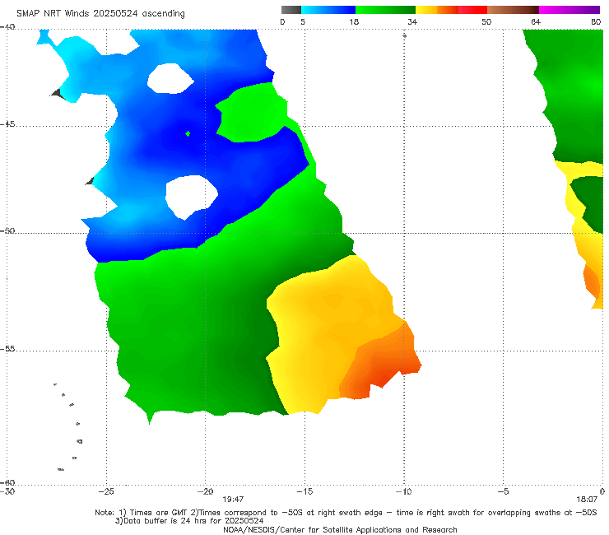Click the orange patch at the right edge
Image resolution: width=609 pixels, height=535 pixels.
(x=593, y=281)
